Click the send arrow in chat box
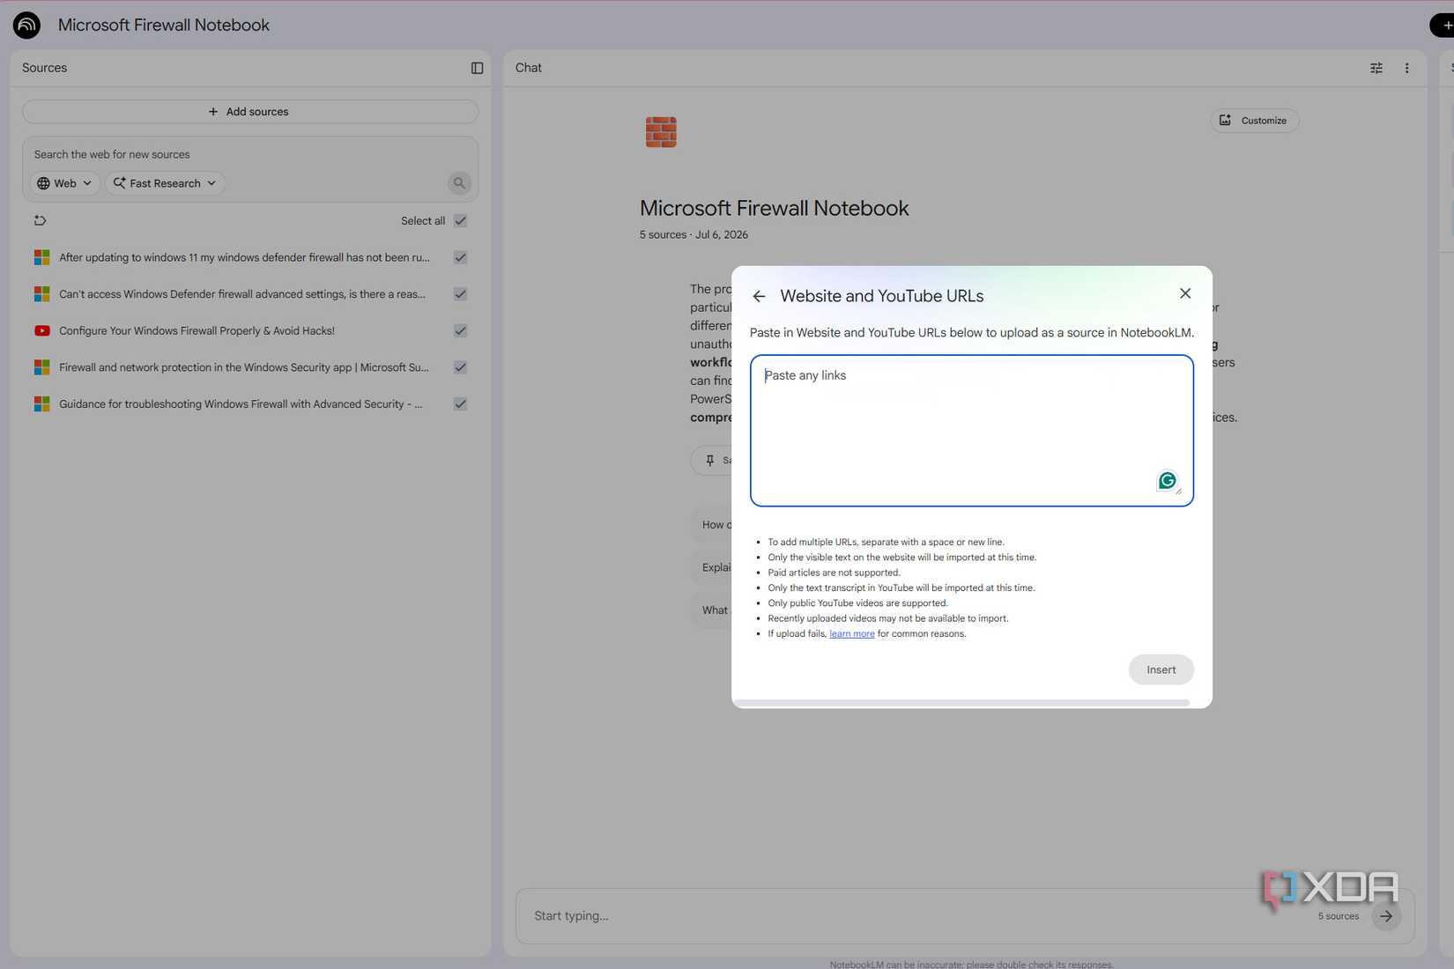1454x969 pixels. point(1386,916)
